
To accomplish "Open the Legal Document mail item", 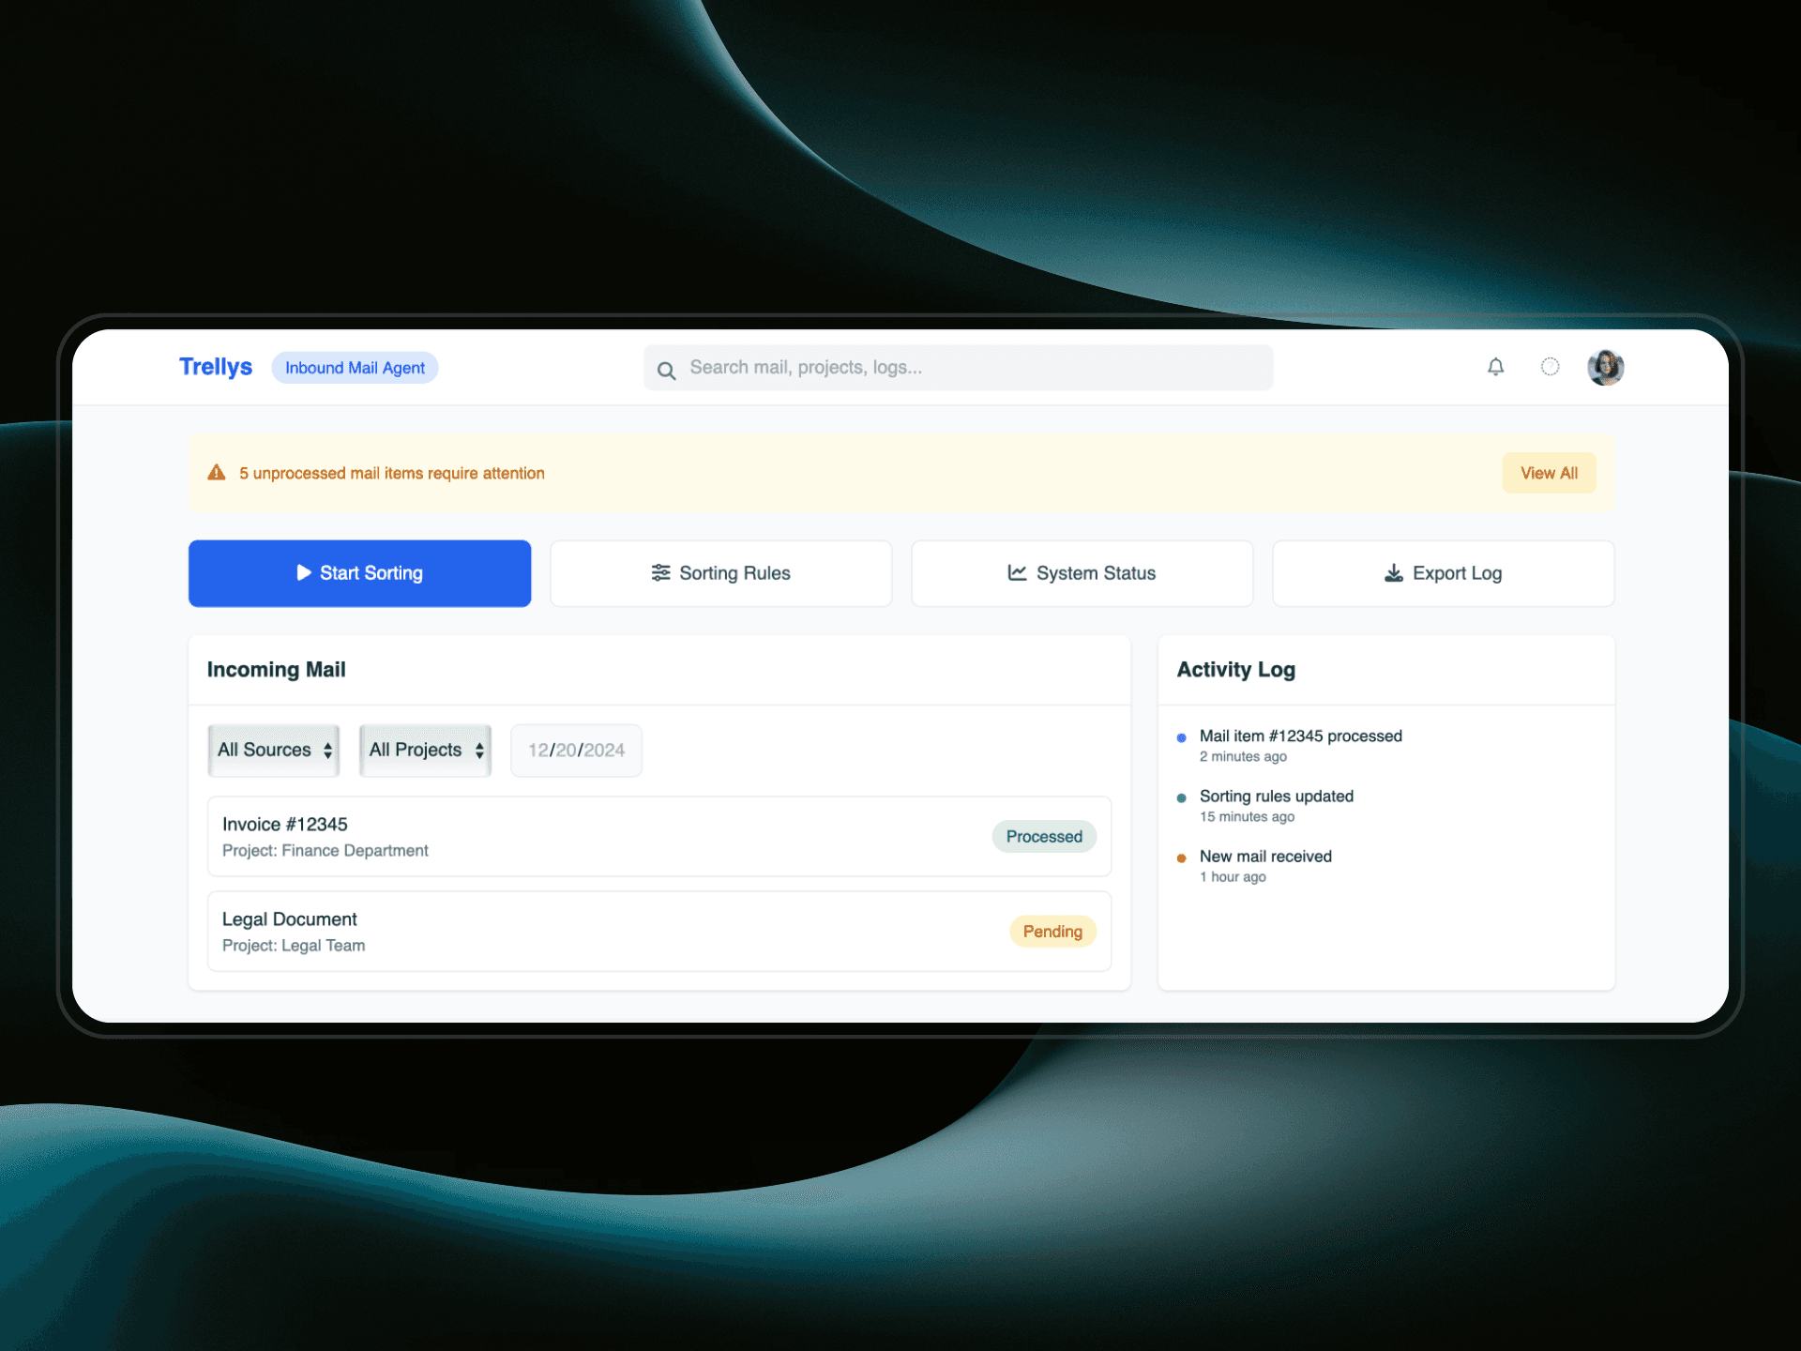I will pyautogui.click(x=600, y=931).
